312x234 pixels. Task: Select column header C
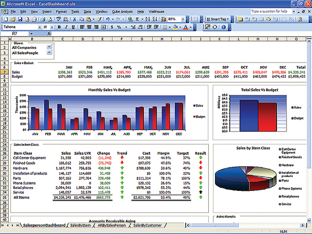tap(62, 39)
